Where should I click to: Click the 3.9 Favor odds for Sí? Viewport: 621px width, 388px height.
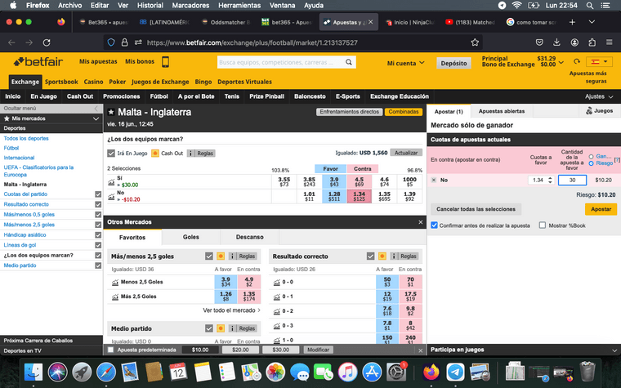coord(334,181)
